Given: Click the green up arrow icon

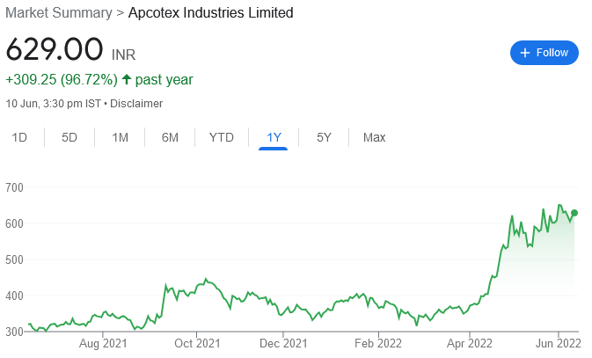Looking at the screenshot, I should click(127, 80).
